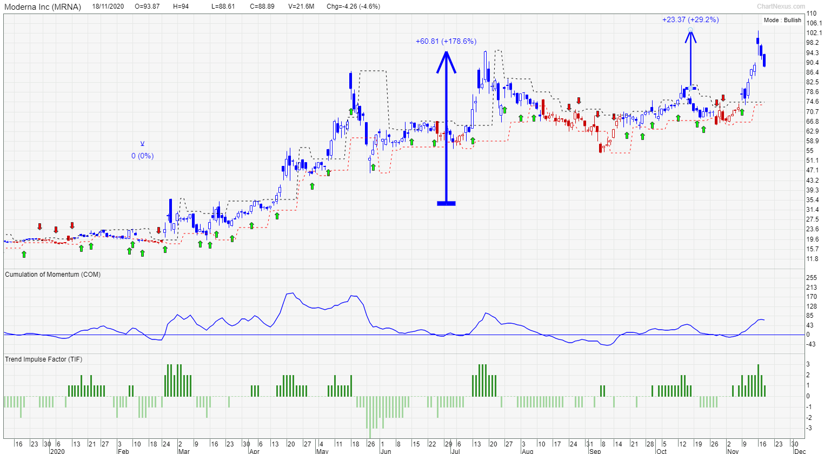Click the 170 value on COM axis
Screen dimensions: 824x454
[812, 296]
